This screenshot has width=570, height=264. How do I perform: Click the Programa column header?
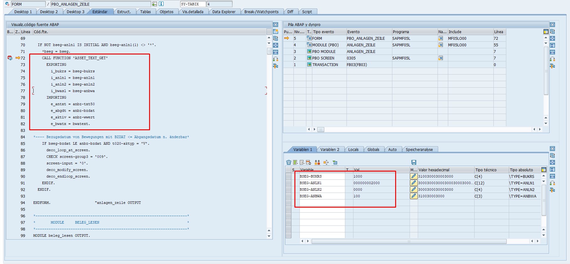[x=414, y=32]
